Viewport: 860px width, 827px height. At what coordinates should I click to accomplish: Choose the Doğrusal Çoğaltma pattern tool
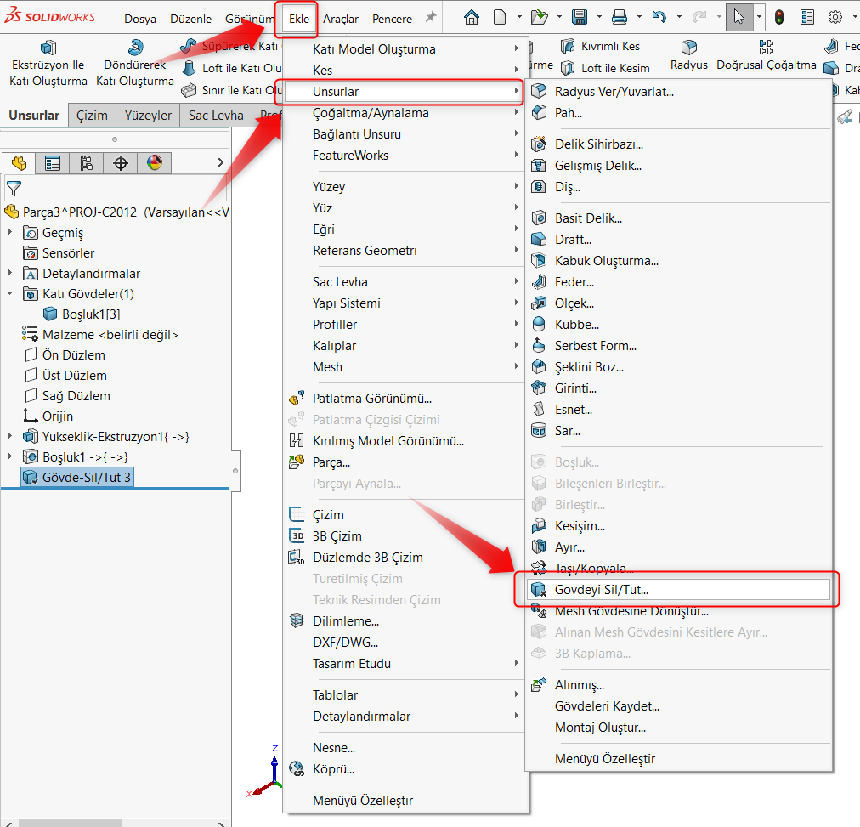tap(767, 56)
